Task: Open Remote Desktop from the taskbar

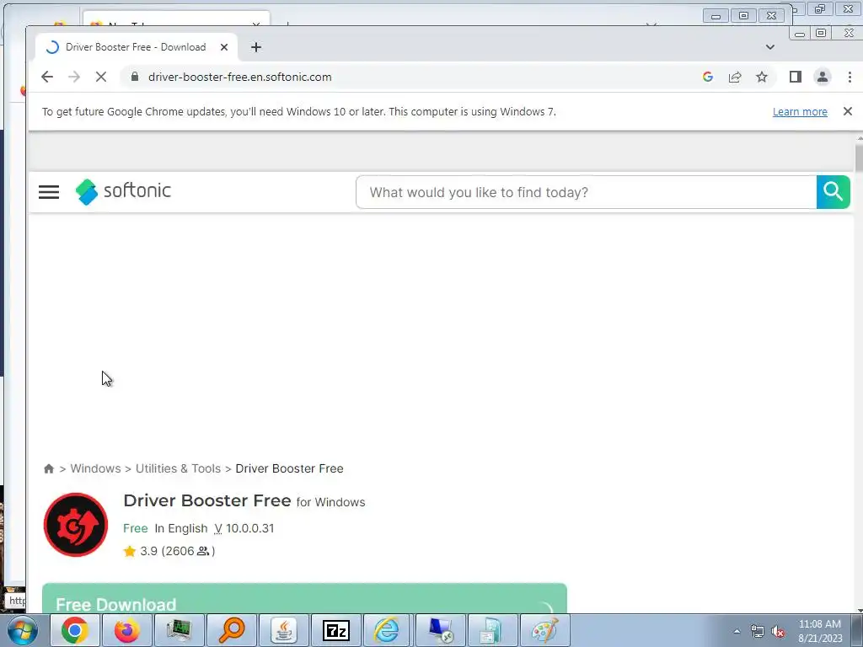Action: [440, 630]
